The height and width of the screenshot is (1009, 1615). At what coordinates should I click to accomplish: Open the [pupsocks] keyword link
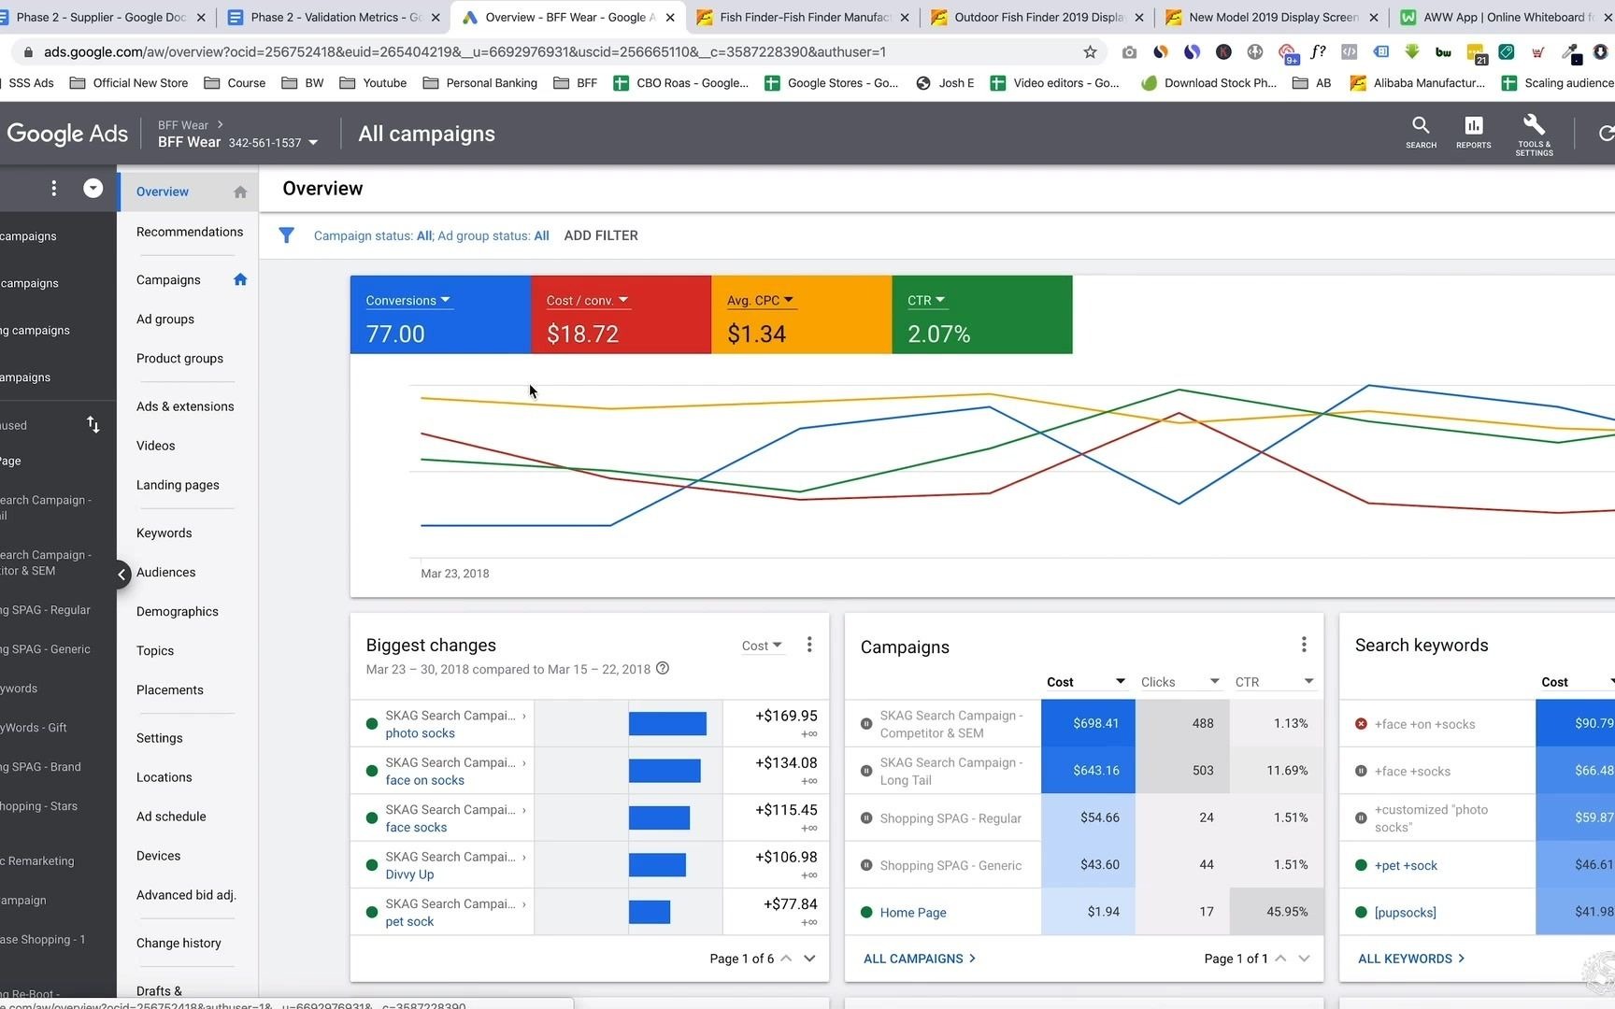tap(1405, 913)
